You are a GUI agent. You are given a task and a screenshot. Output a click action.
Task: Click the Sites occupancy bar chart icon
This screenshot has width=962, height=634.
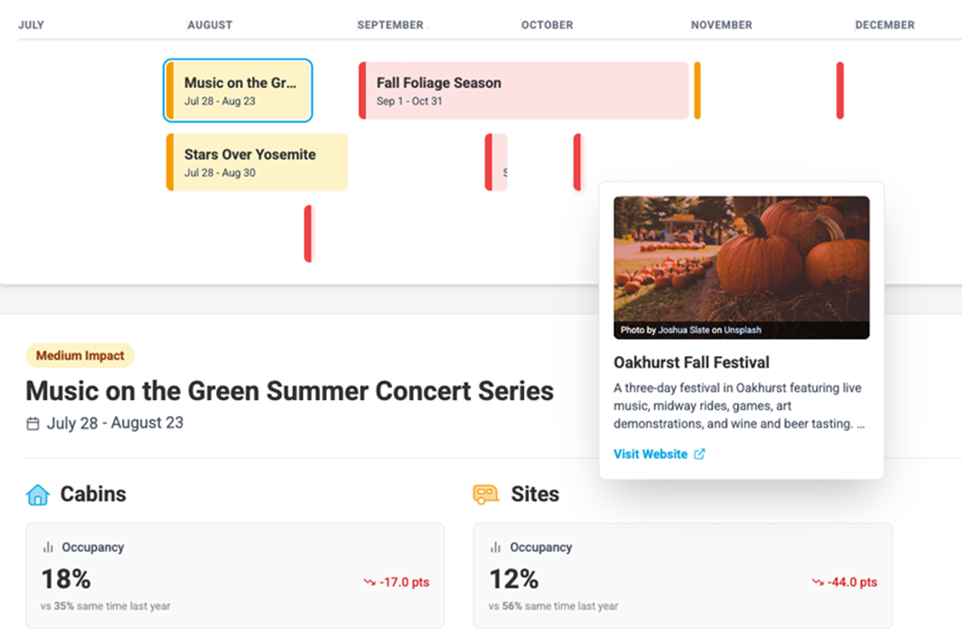click(x=496, y=548)
